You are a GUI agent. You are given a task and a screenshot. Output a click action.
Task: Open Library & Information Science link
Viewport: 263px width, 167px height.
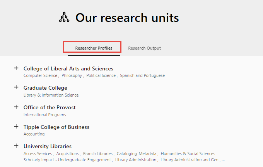tap(51, 95)
